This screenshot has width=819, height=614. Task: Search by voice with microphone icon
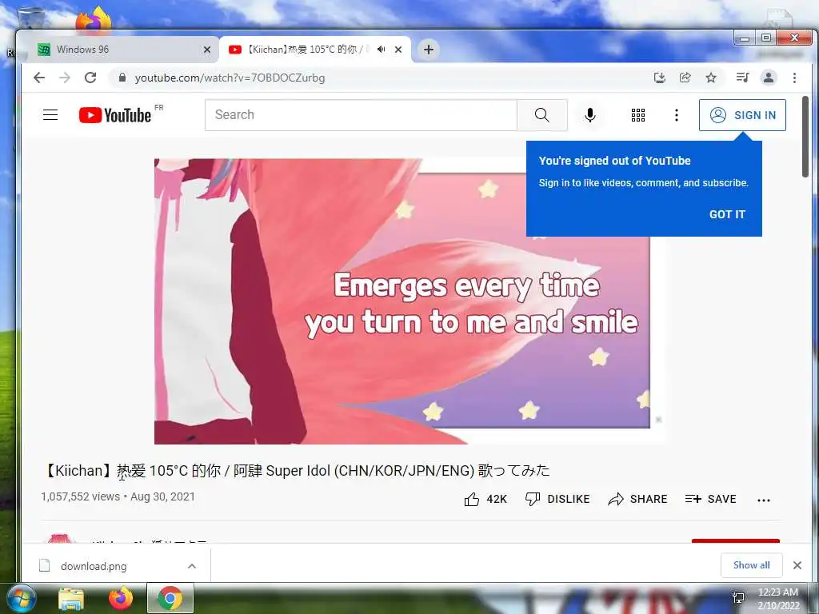pyautogui.click(x=590, y=115)
